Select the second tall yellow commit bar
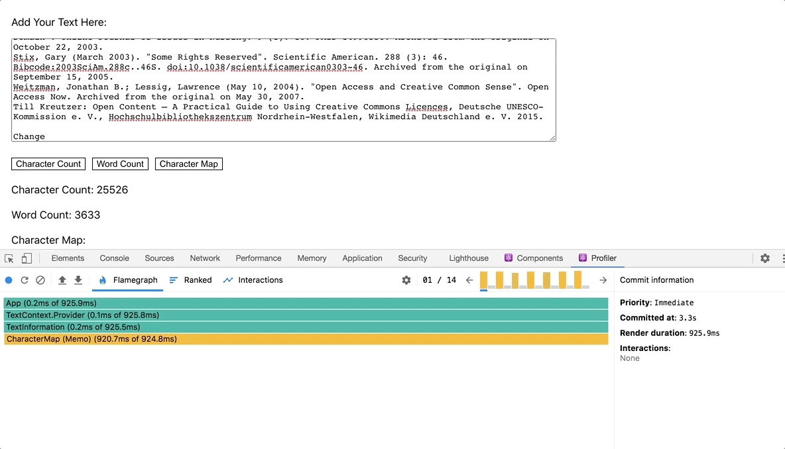Viewport: 785px width, 449px height. (500, 280)
